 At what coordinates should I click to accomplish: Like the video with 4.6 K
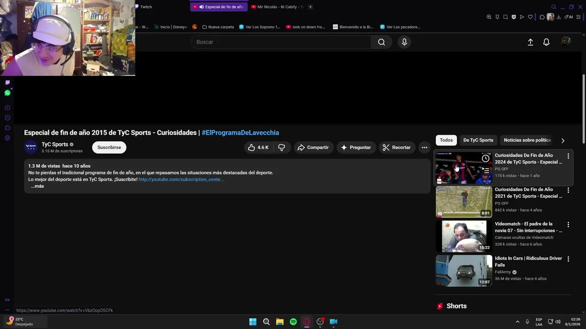coord(259,147)
